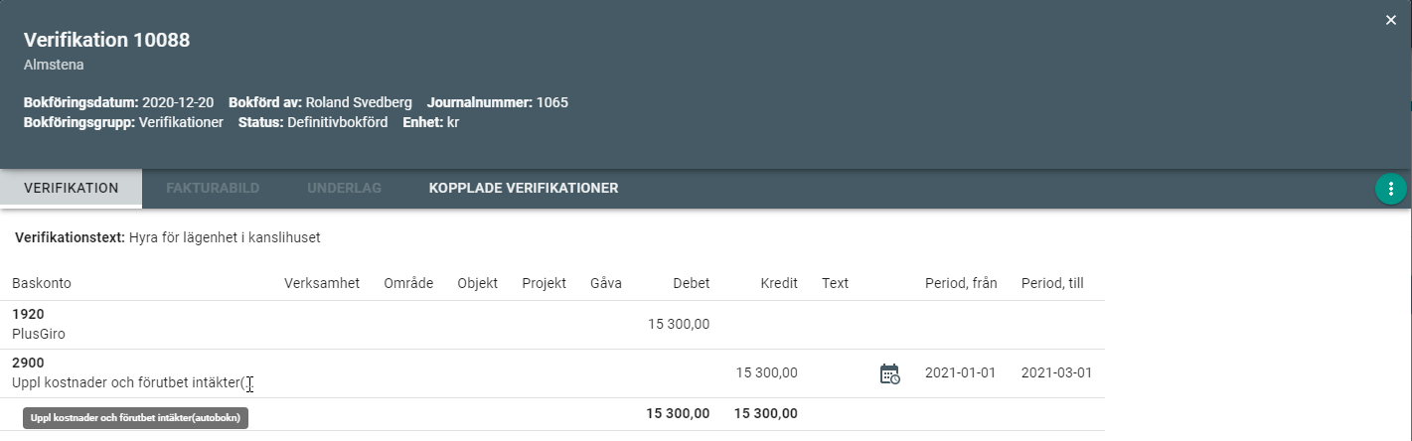Click the Debet column header
1412x441 pixels.
(x=691, y=283)
